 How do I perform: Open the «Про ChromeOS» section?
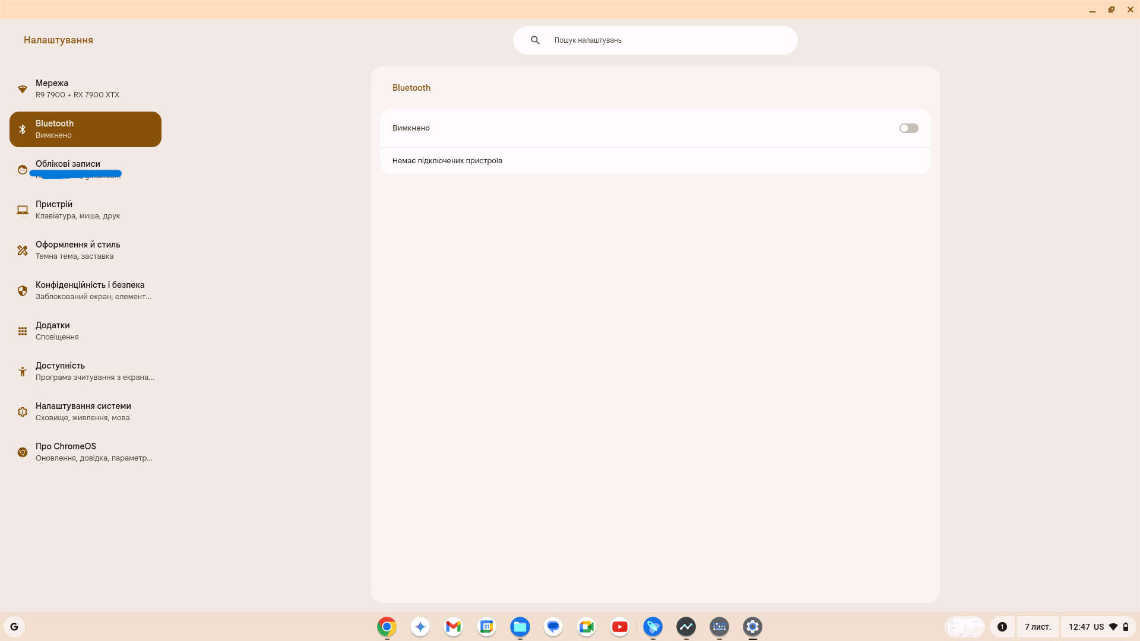(x=85, y=451)
